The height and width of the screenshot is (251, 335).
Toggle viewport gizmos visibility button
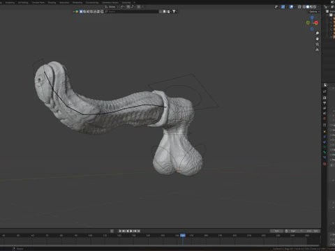point(283,7)
